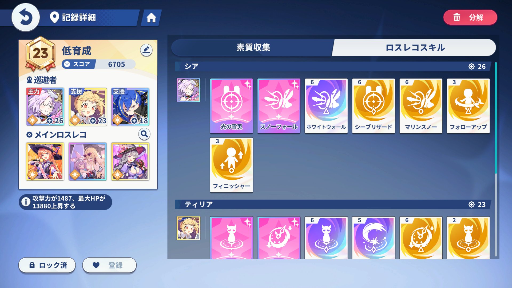The height and width of the screenshot is (288, 512).
Task: Select the 光の雪兎 skill card
Action: [231, 106]
